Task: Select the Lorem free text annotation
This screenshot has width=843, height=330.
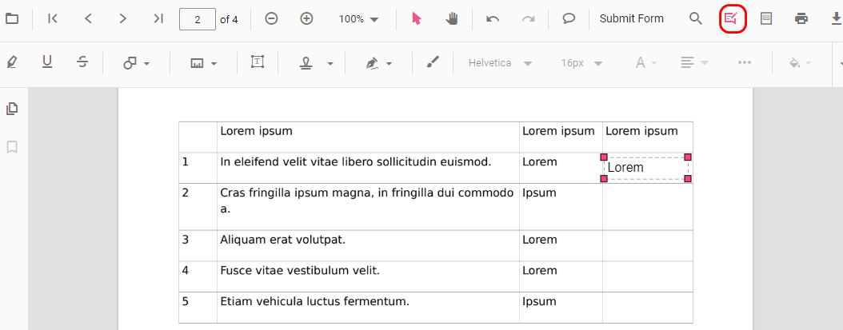Action: (x=645, y=168)
